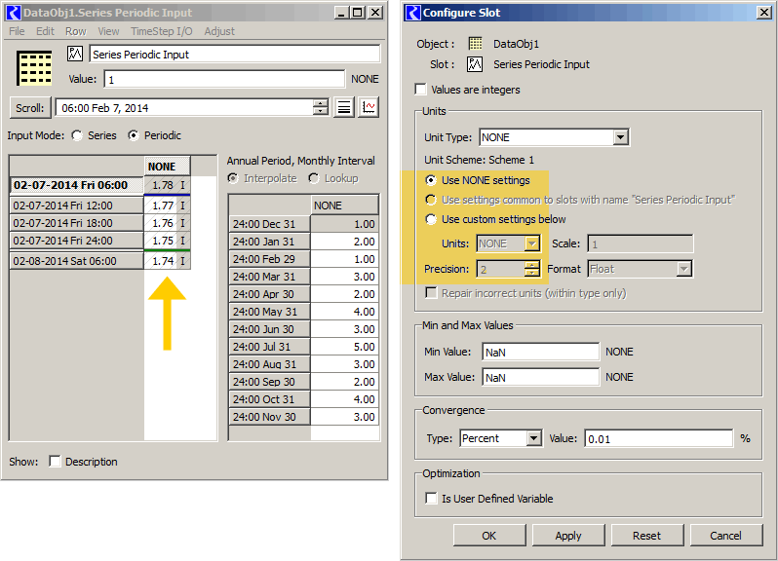Image resolution: width=778 pixels, height=561 pixels.
Task: Click the Scroll date spinner arrows
Action: pos(321,107)
